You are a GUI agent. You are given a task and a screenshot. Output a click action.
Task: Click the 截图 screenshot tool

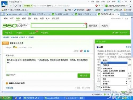[98, 10]
